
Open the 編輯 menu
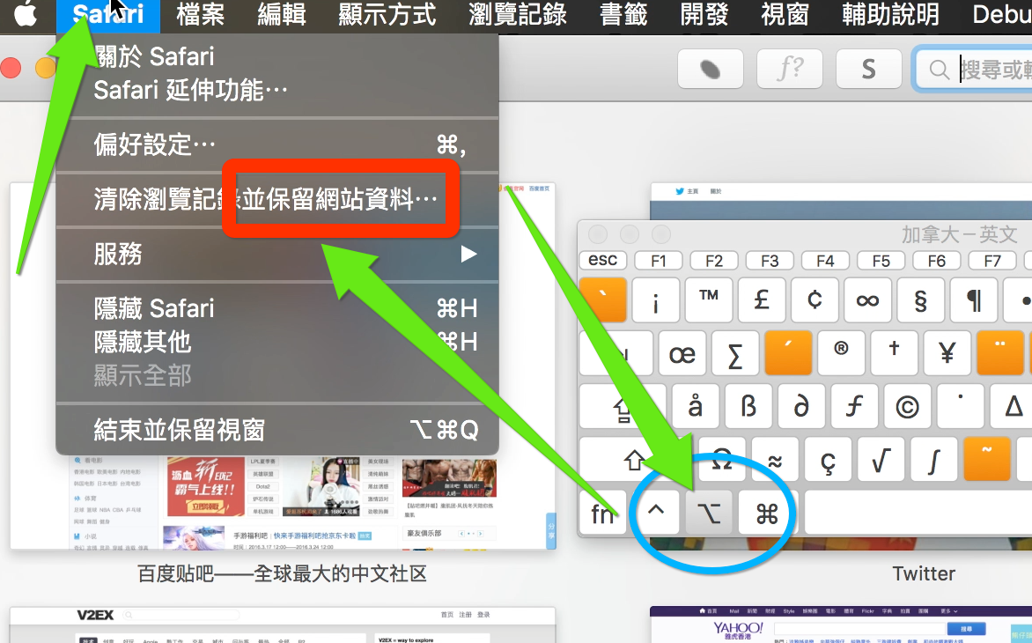pyautogui.click(x=282, y=14)
